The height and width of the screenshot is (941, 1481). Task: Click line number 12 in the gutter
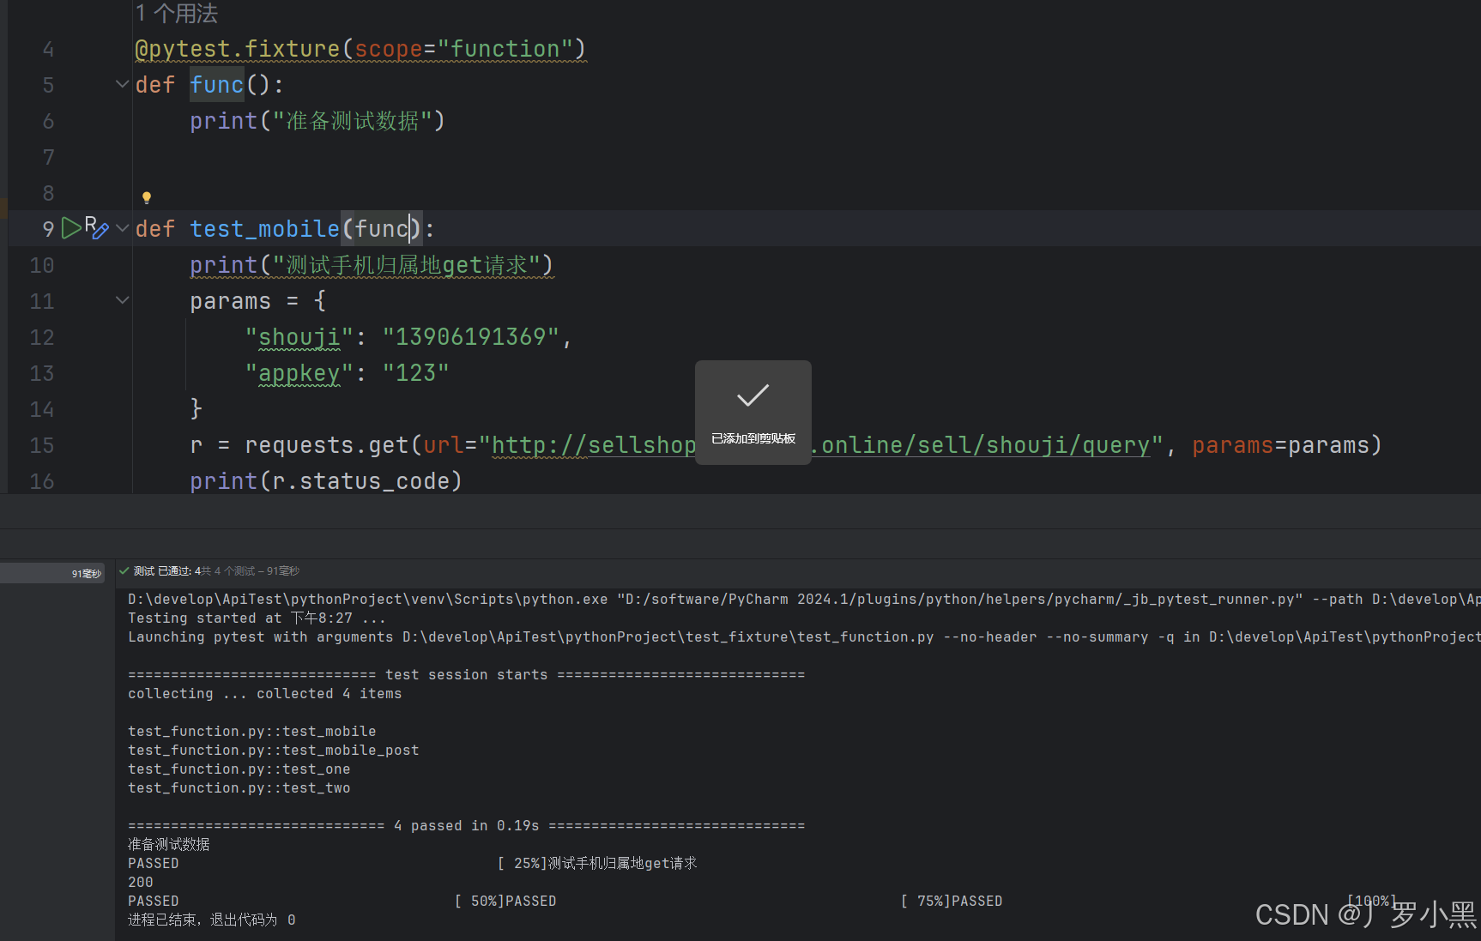tap(41, 337)
